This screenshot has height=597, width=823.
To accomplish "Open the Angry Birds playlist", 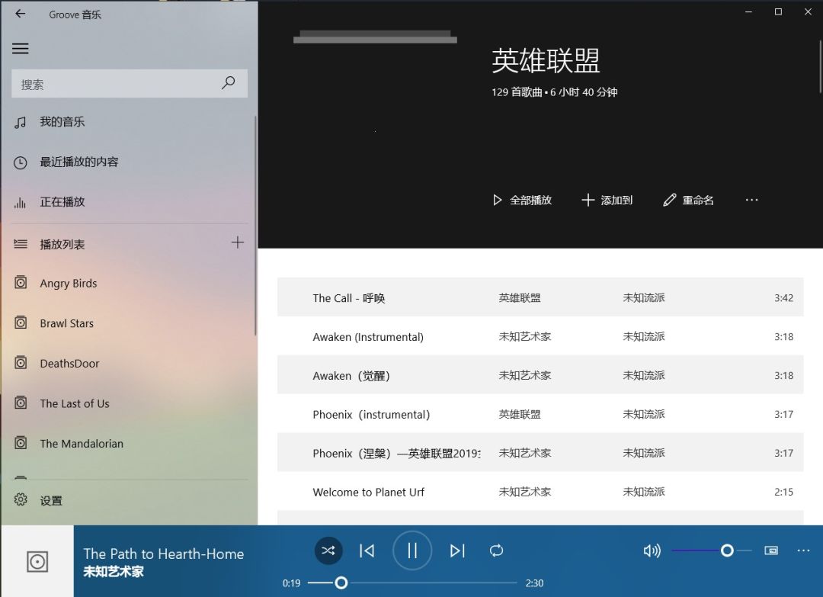I will [x=129, y=284].
